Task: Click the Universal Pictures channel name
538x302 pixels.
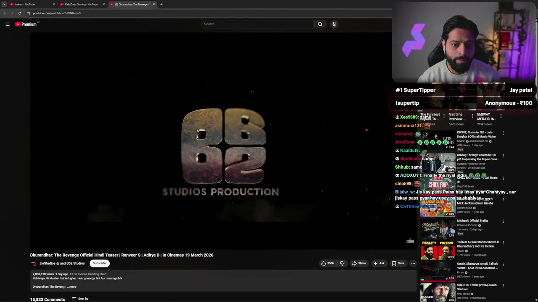Action: coord(467,225)
